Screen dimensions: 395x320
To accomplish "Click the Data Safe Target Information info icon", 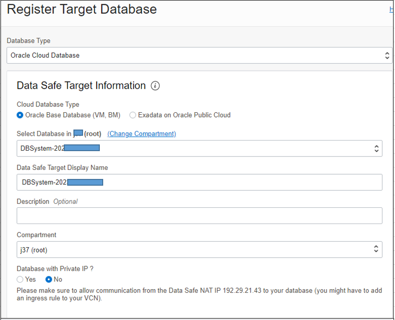I will pos(155,86).
